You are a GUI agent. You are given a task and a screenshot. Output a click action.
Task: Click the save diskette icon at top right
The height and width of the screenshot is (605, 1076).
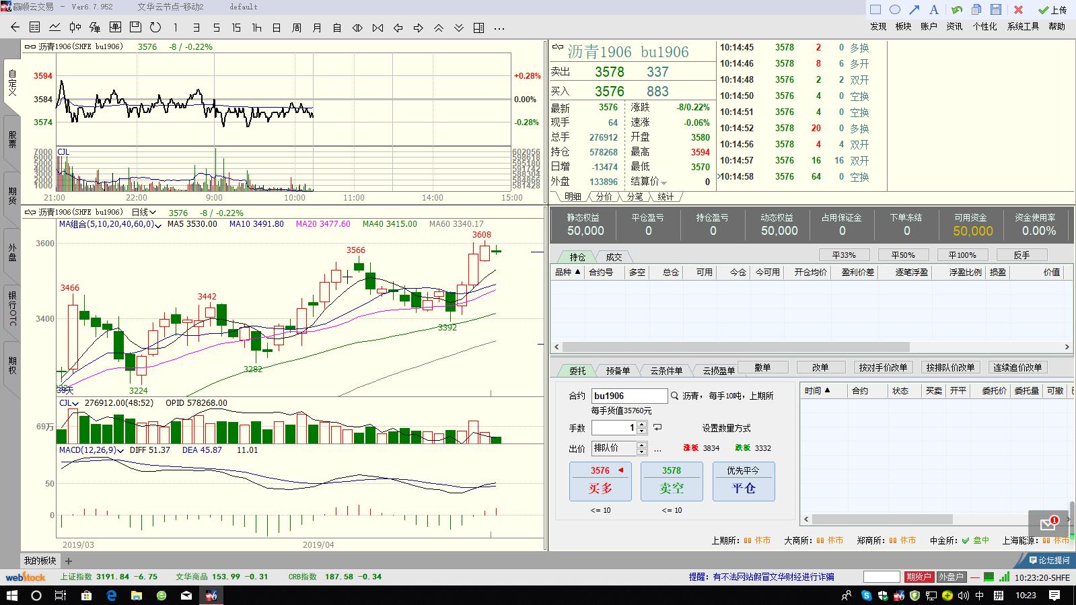(996, 9)
